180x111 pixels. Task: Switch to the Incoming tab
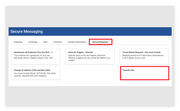(33, 42)
